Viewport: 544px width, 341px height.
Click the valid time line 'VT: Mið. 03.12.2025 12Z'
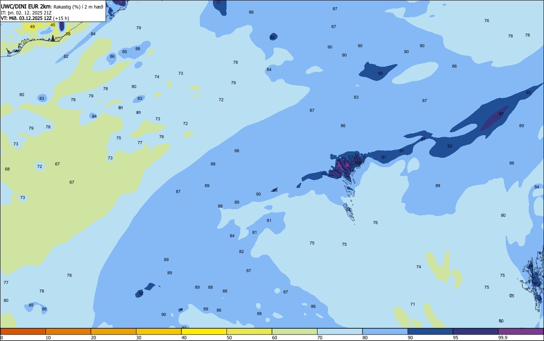(26, 18)
